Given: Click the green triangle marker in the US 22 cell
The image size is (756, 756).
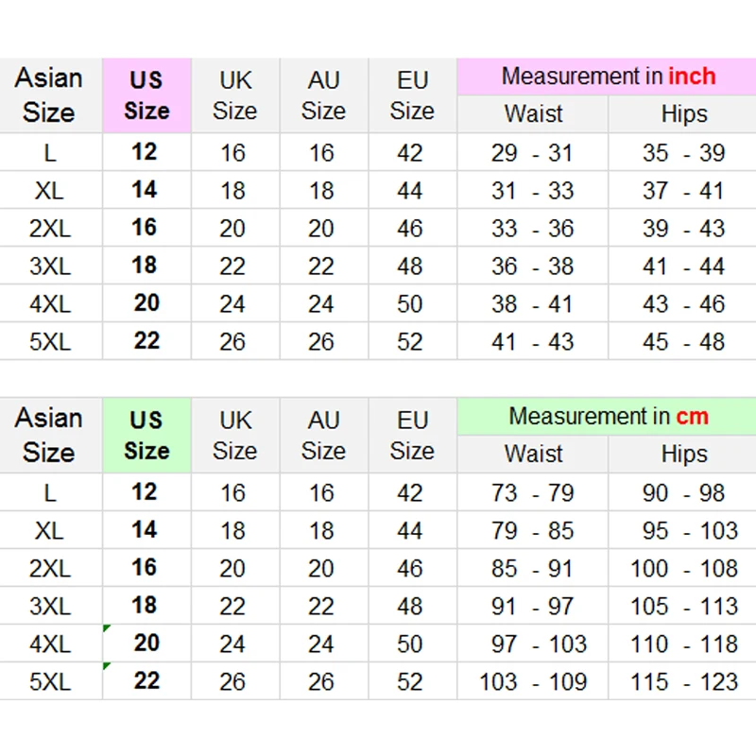Looking at the screenshot, I should (107, 666).
